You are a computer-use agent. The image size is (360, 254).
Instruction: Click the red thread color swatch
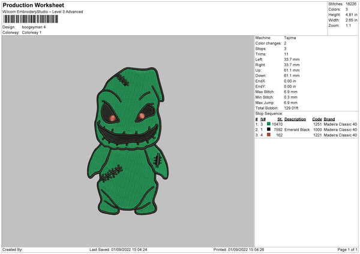(269, 135)
